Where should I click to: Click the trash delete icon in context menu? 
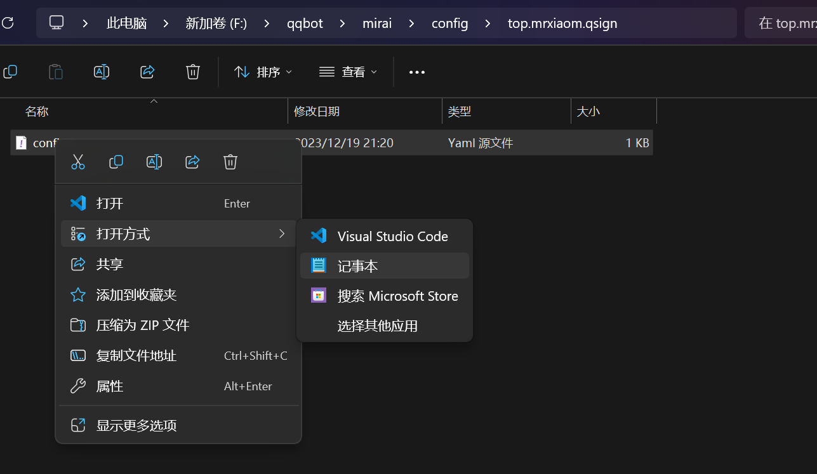coord(230,162)
